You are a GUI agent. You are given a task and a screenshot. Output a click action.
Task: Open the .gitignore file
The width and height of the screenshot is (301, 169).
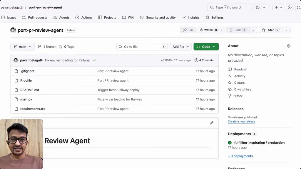coord(27,71)
